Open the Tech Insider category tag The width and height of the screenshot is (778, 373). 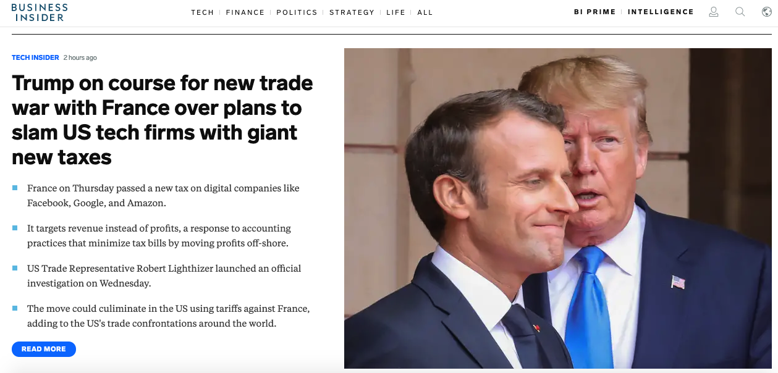35,57
